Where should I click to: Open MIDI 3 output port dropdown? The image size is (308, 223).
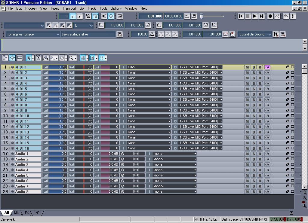tap(200, 78)
